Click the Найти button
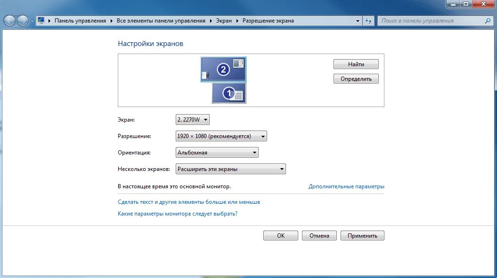The height and width of the screenshot is (278, 497). [x=356, y=64]
